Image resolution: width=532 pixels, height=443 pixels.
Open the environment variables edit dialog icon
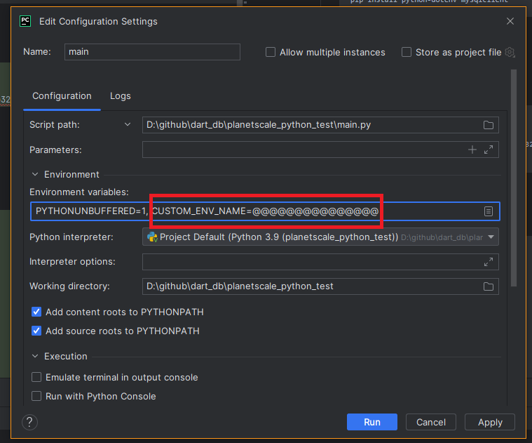pos(489,211)
